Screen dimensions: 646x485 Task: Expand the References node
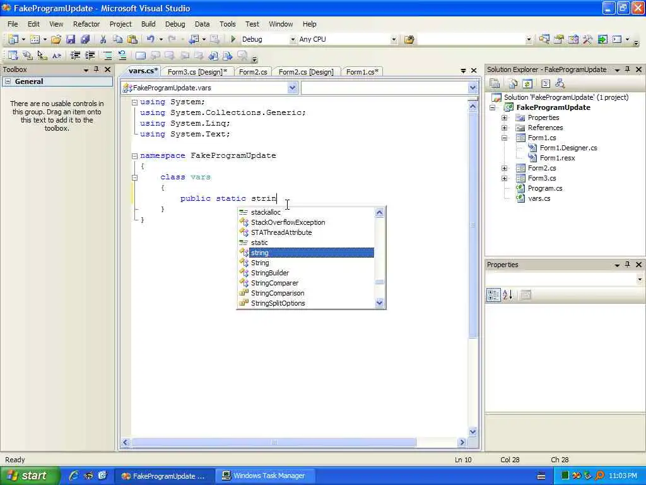pyautogui.click(x=504, y=128)
